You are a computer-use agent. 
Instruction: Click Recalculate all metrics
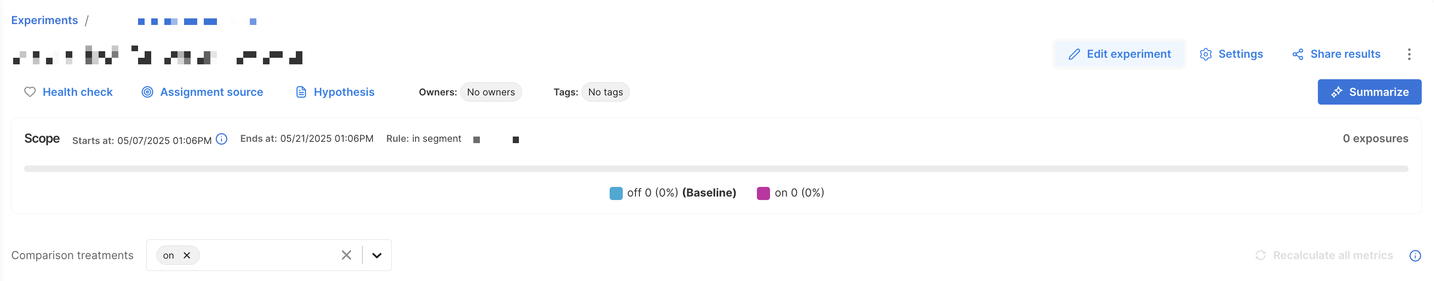1324,256
